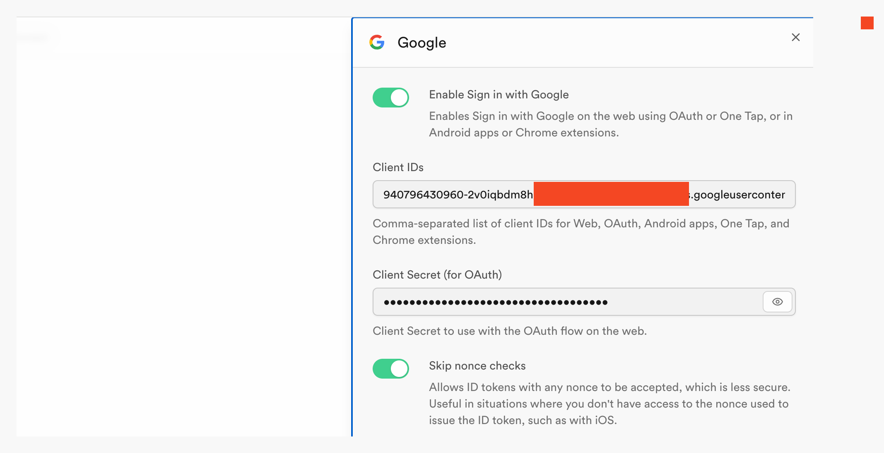The height and width of the screenshot is (453, 884).
Task: Close the Google provider panel
Action: point(795,37)
